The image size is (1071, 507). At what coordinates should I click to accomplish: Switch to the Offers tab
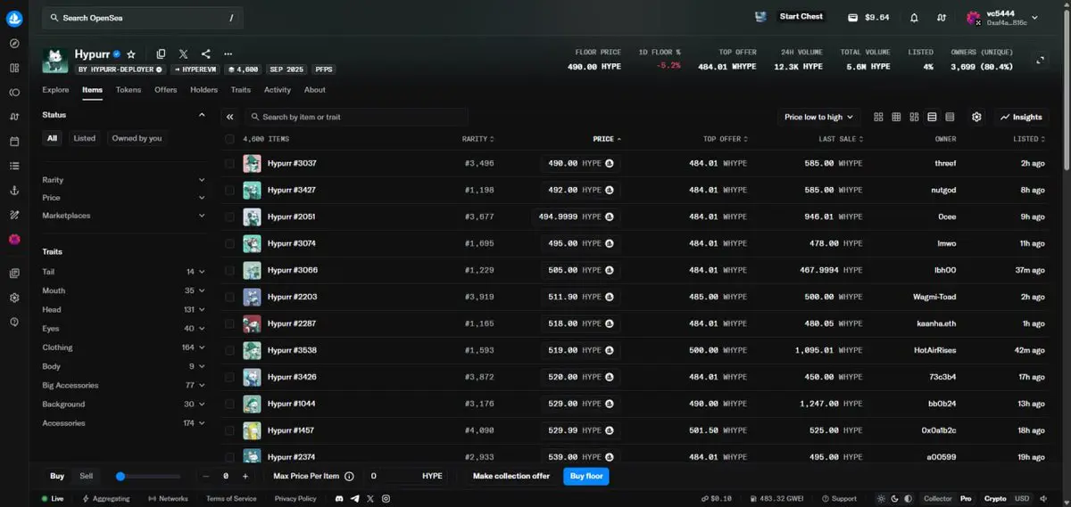pyautogui.click(x=166, y=90)
